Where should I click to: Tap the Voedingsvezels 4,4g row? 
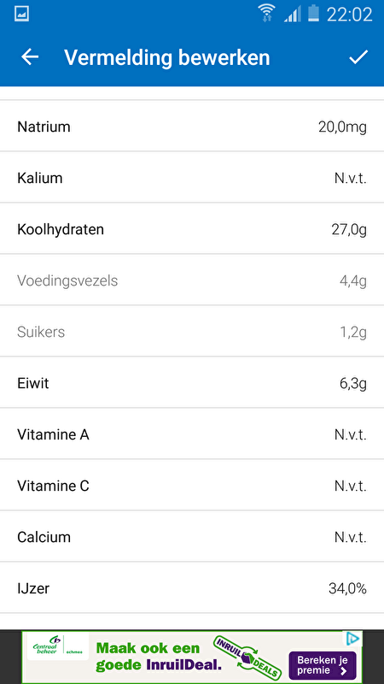tap(192, 280)
